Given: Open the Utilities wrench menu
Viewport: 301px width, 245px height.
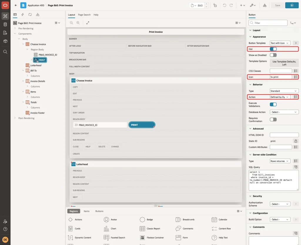Looking at the screenshot, I should [x=253, y=5].
